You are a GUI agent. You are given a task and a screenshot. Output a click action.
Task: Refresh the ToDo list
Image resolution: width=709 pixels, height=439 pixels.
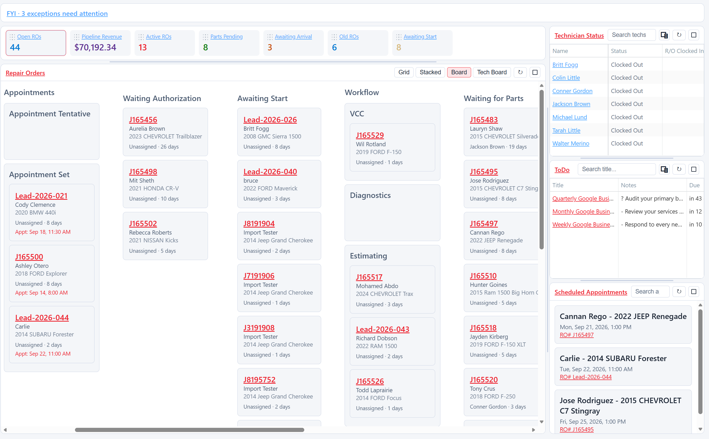click(x=679, y=169)
